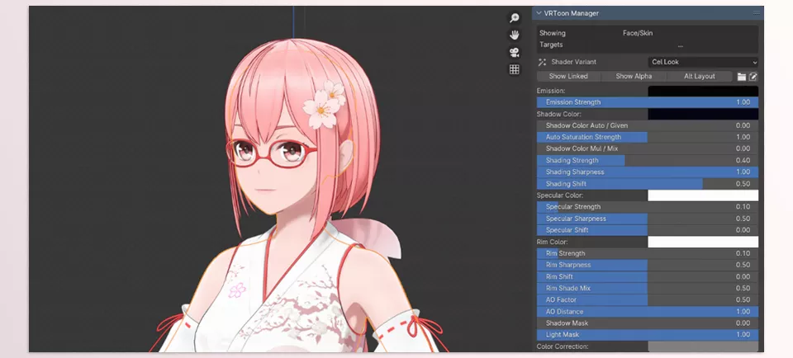This screenshot has height=358, width=793.
Task: Collapse the VRToon Manager panel
Action: pos(539,13)
